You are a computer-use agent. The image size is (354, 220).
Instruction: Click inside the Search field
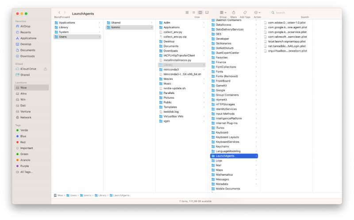pyautogui.click(x=304, y=13)
